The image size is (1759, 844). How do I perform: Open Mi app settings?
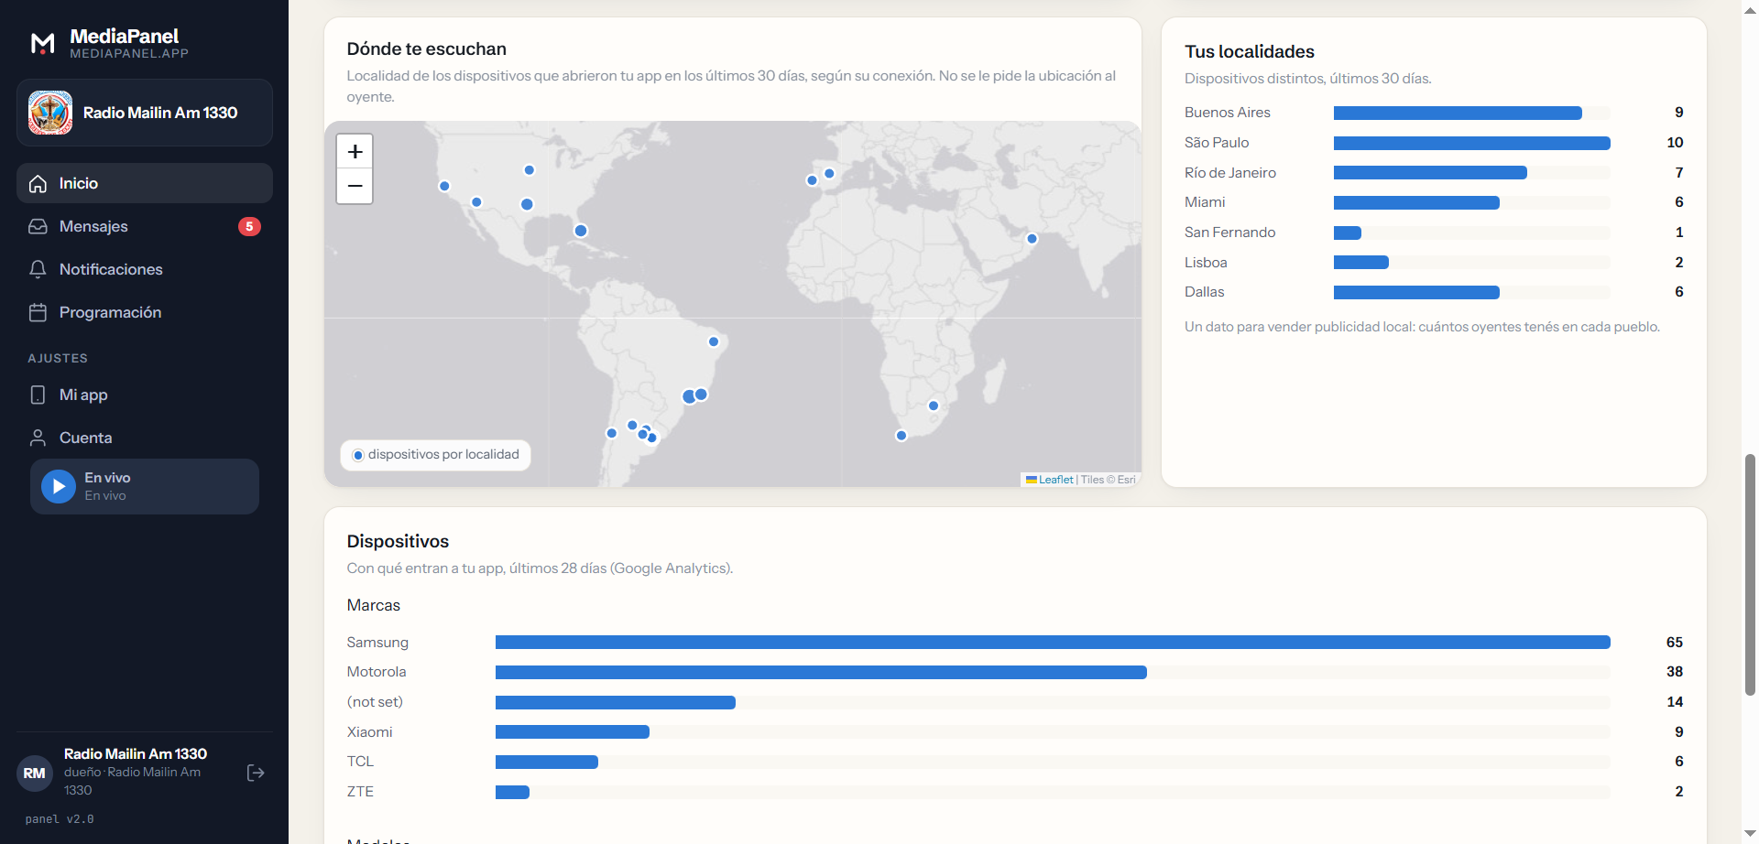(x=145, y=395)
